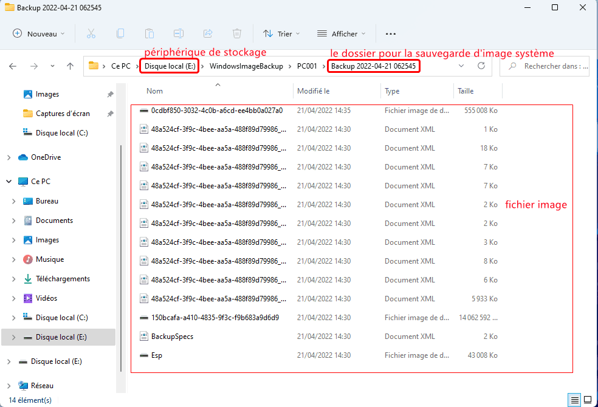Expand the Bureau tree node

14,201
